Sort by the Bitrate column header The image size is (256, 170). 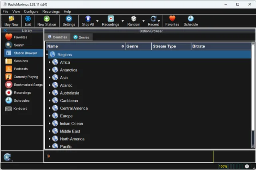221,46
